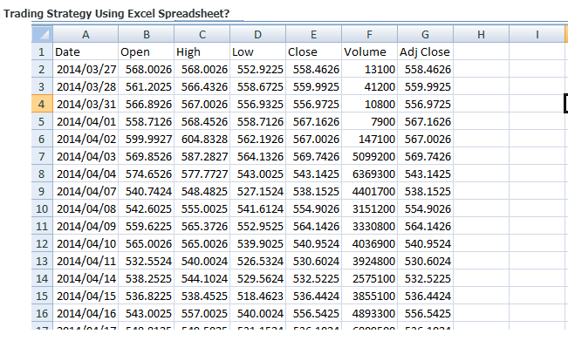568x341 pixels.
Task: Click the 'Date' header cell
Action: click(86, 51)
